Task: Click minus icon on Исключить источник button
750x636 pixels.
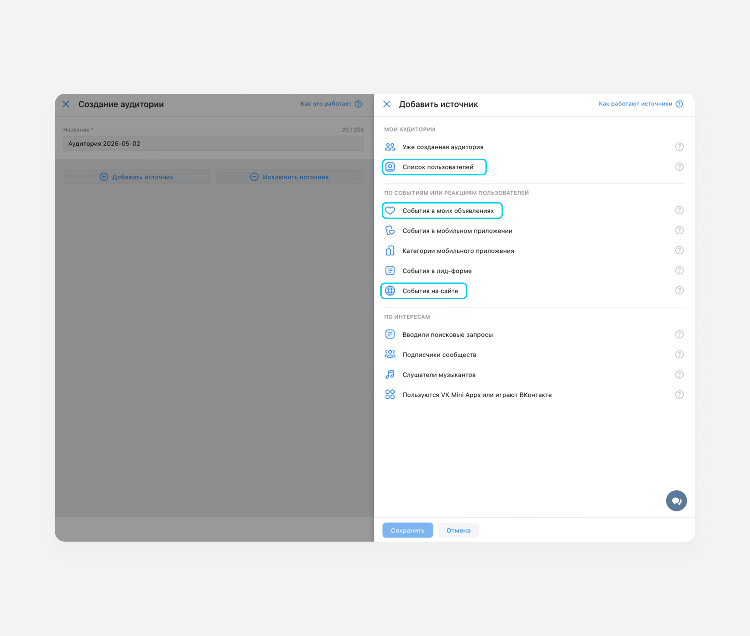Action: (x=254, y=177)
